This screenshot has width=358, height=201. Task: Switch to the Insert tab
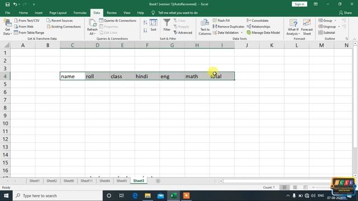pos(39,13)
